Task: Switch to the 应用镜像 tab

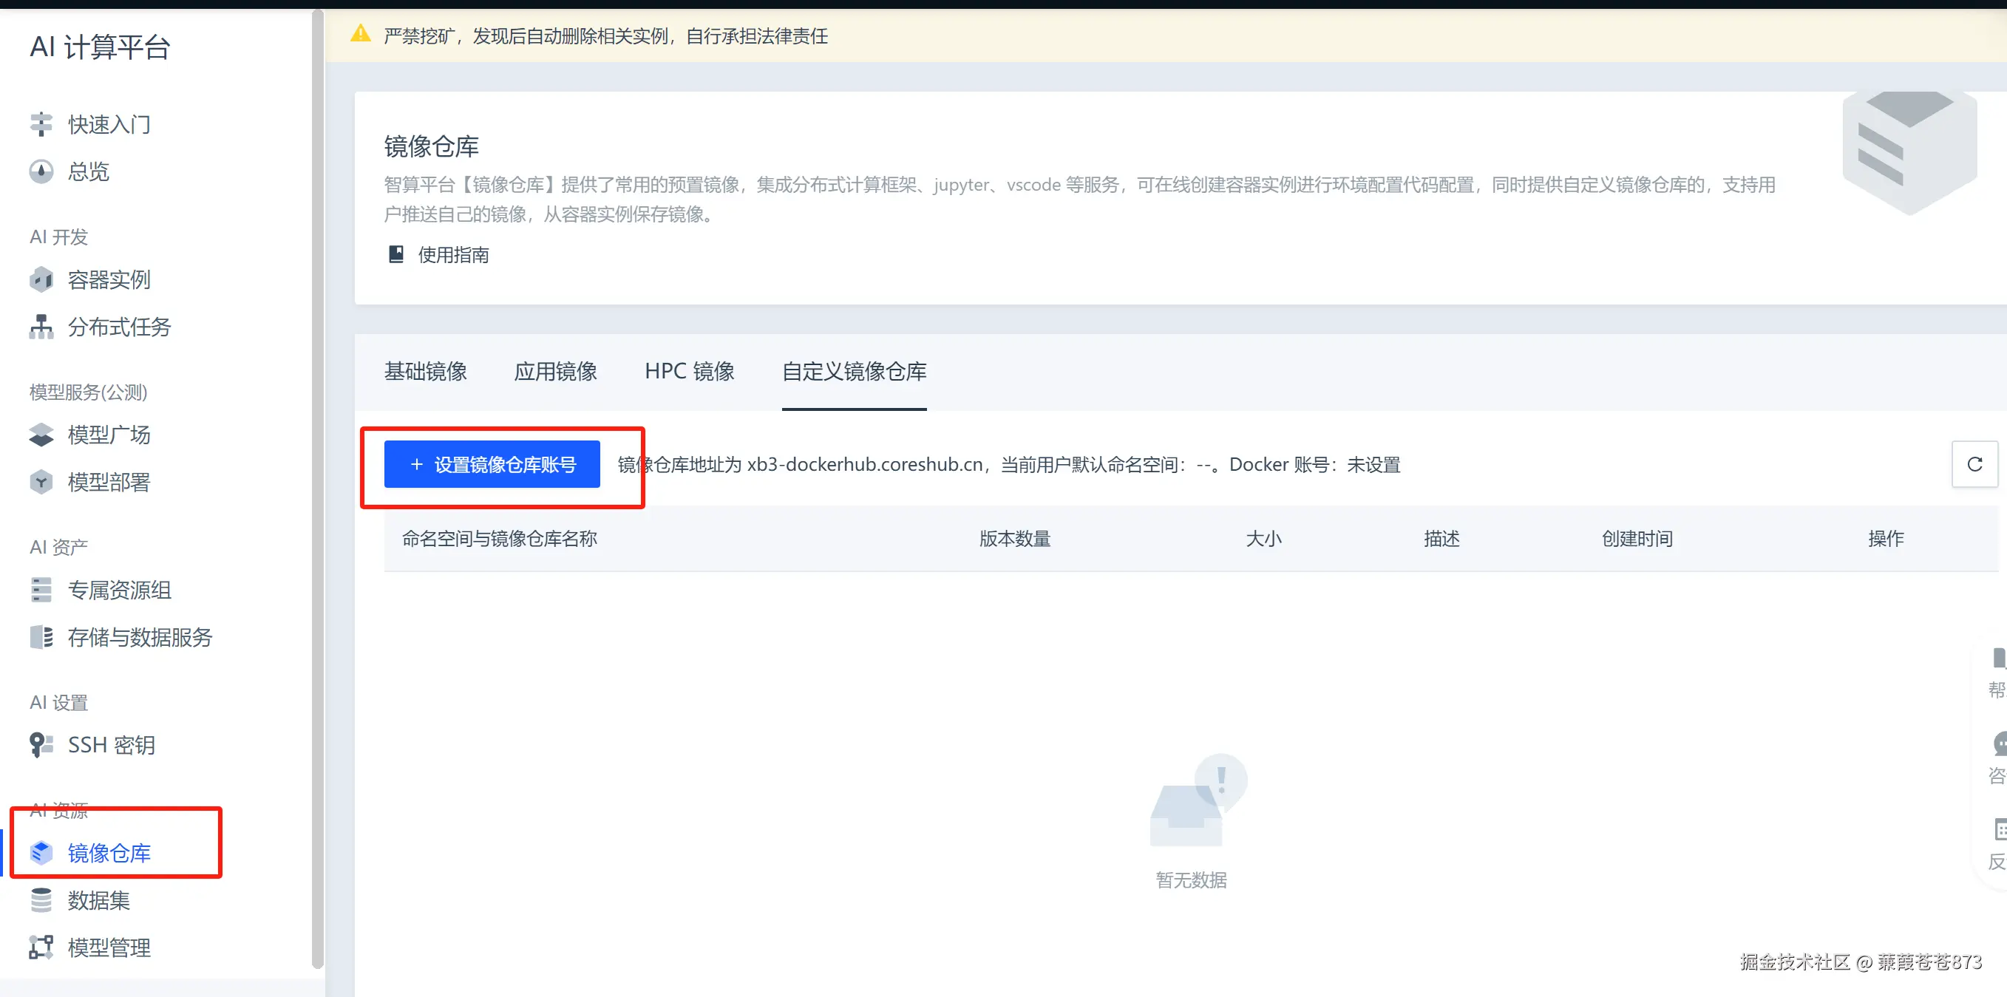Action: point(555,372)
